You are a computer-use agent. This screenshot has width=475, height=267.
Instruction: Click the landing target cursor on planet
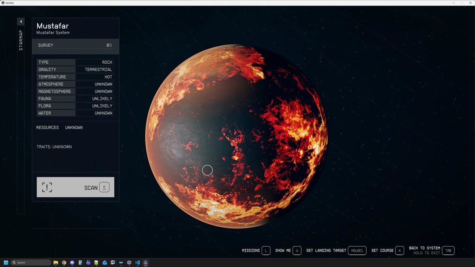pyautogui.click(x=207, y=170)
